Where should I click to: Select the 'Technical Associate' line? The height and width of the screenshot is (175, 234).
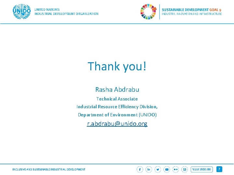(x=117, y=99)
